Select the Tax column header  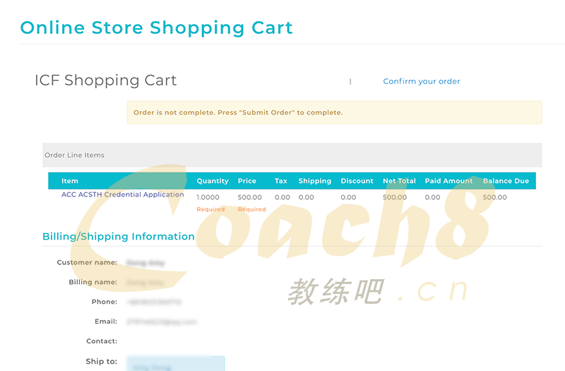tap(280, 181)
